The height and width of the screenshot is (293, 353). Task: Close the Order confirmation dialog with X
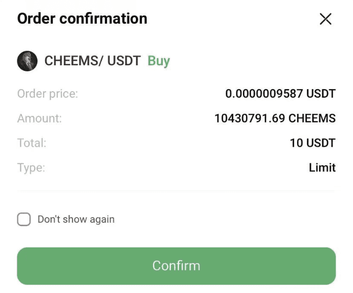click(x=326, y=19)
